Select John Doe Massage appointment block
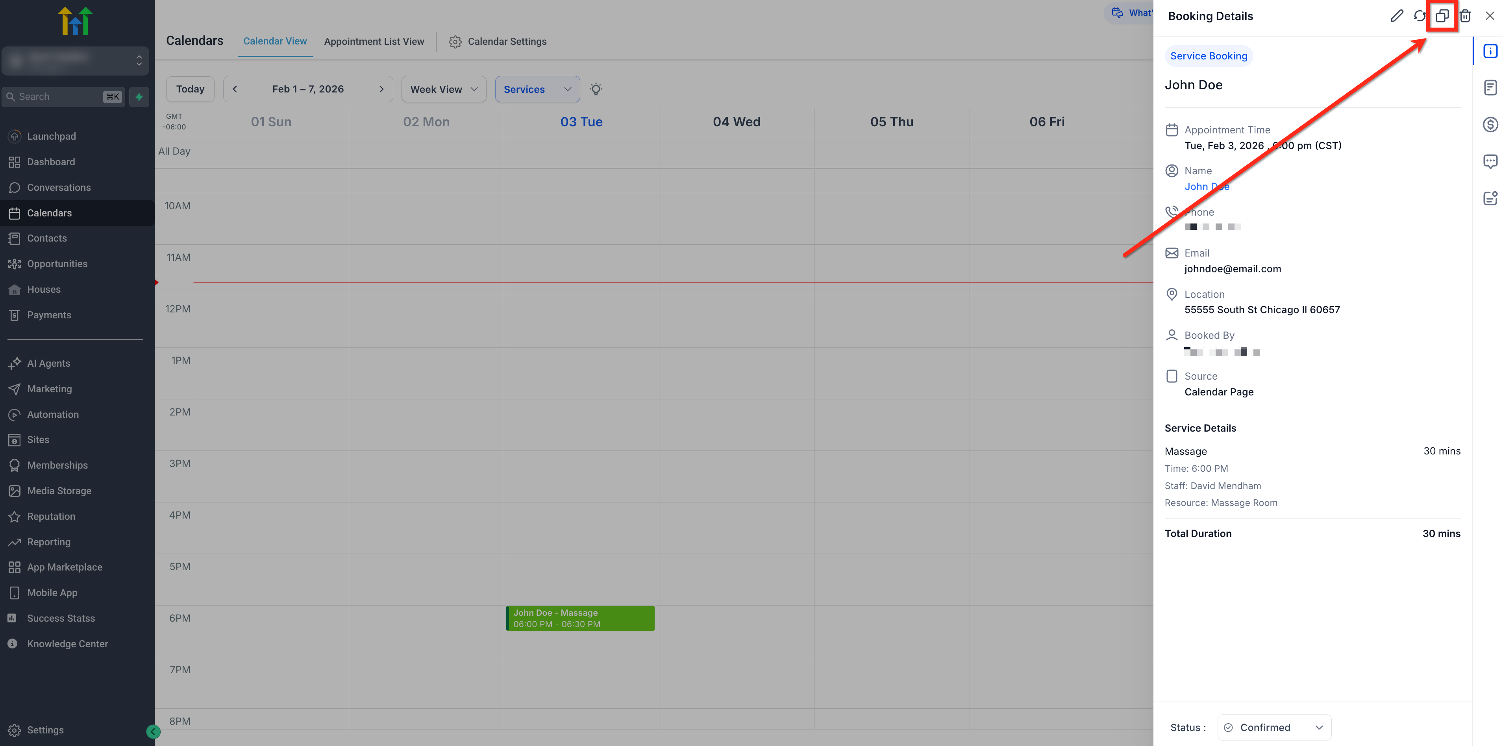The height and width of the screenshot is (746, 1503). click(x=580, y=618)
